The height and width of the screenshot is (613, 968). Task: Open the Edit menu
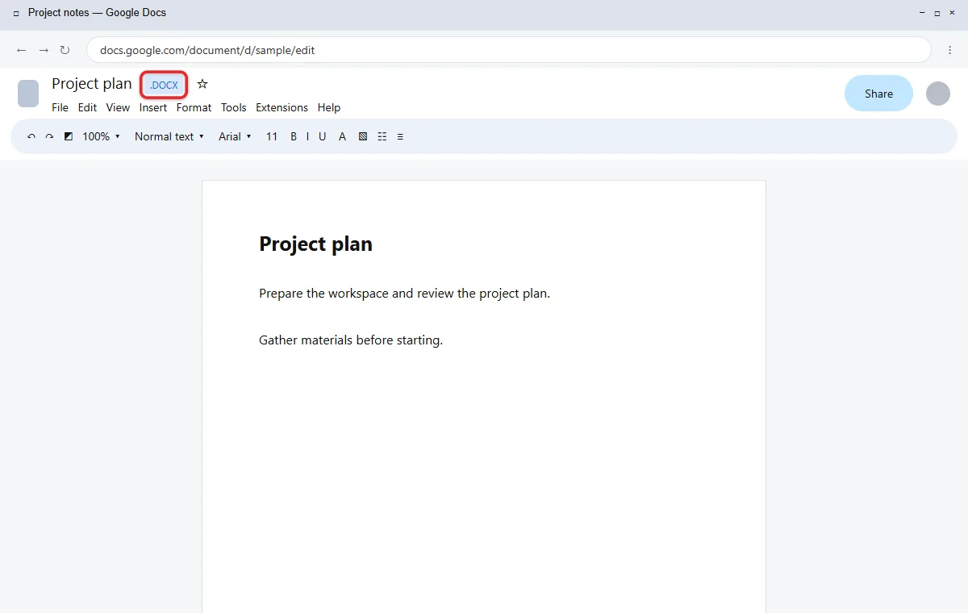tap(87, 107)
